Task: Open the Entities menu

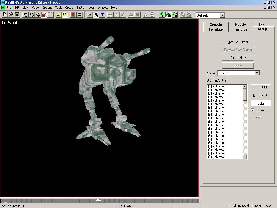Action: 81,8
